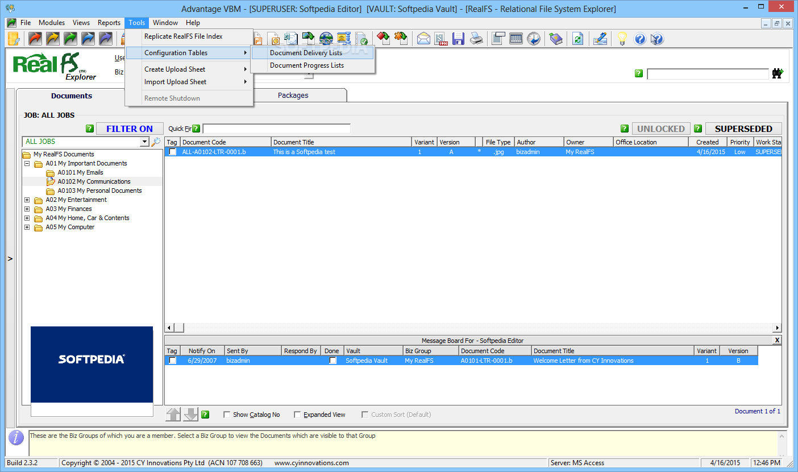Click the green refresh page icon
Image resolution: width=798 pixels, height=472 pixels.
coord(578,39)
